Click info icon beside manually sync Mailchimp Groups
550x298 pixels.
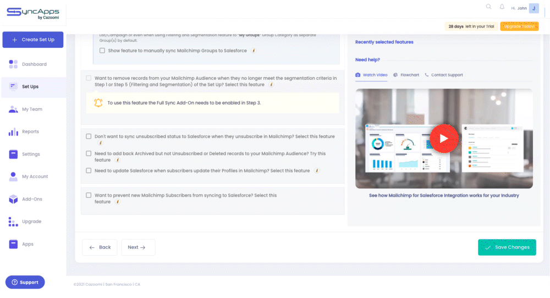point(254,51)
